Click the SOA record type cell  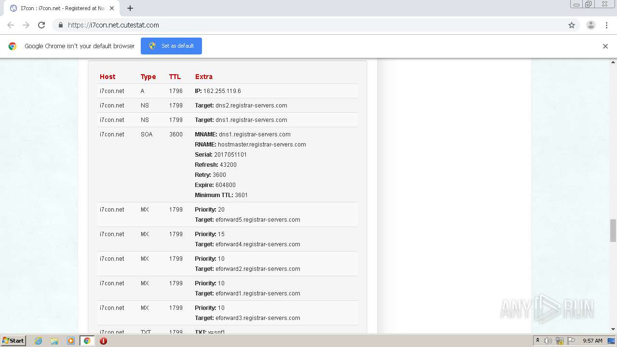147,134
